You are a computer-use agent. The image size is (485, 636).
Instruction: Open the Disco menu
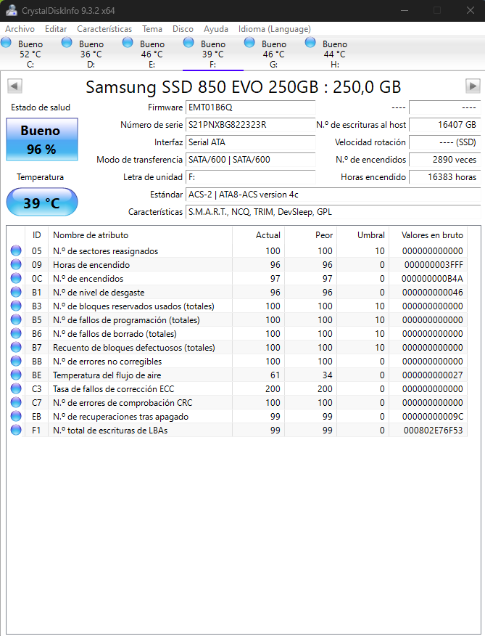pyautogui.click(x=183, y=29)
